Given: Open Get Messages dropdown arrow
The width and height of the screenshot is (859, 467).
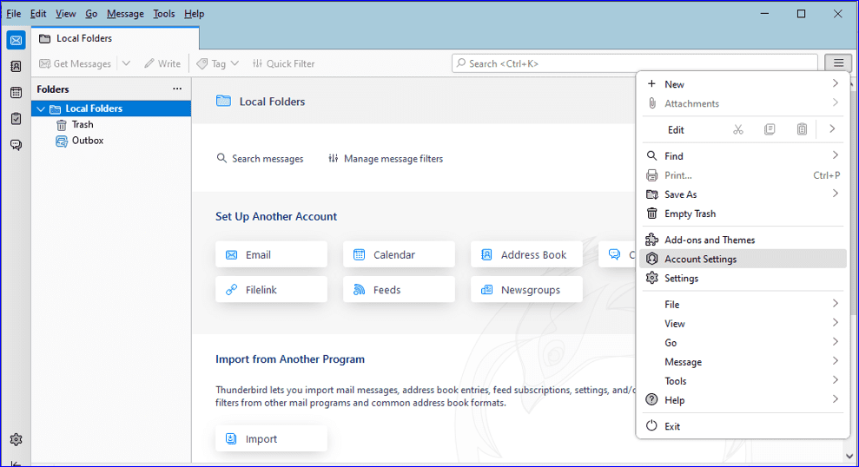Looking at the screenshot, I should pyautogui.click(x=126, y=63).
